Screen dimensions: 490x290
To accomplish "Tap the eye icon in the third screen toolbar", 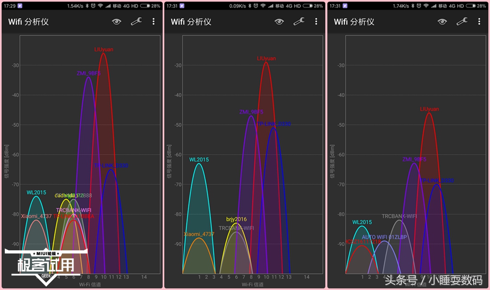I will pos(442,21).
